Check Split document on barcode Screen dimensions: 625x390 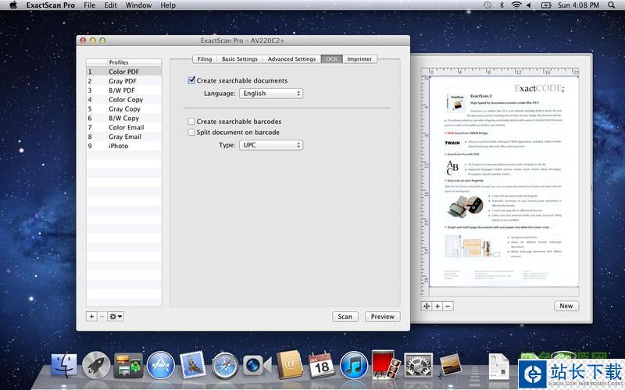pos(191,133)
